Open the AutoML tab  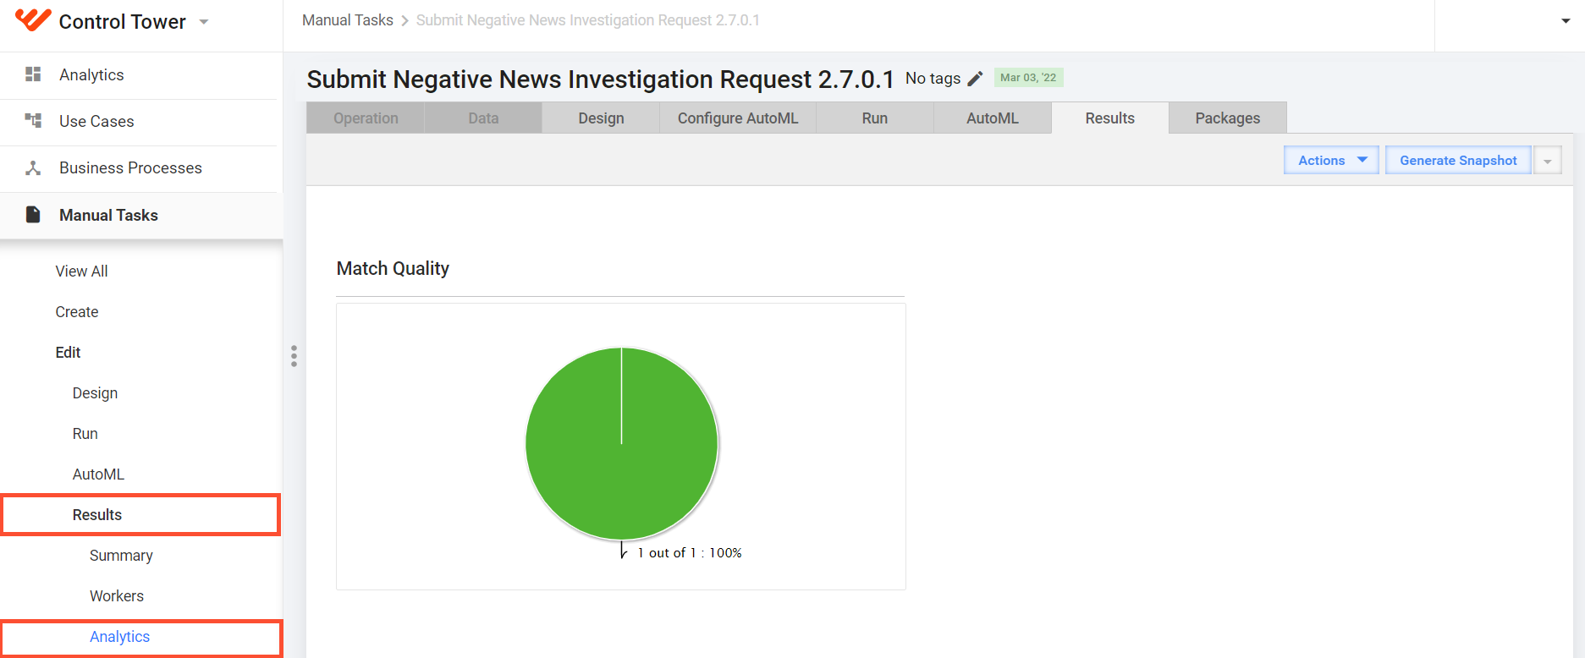(x=993, y=118)
